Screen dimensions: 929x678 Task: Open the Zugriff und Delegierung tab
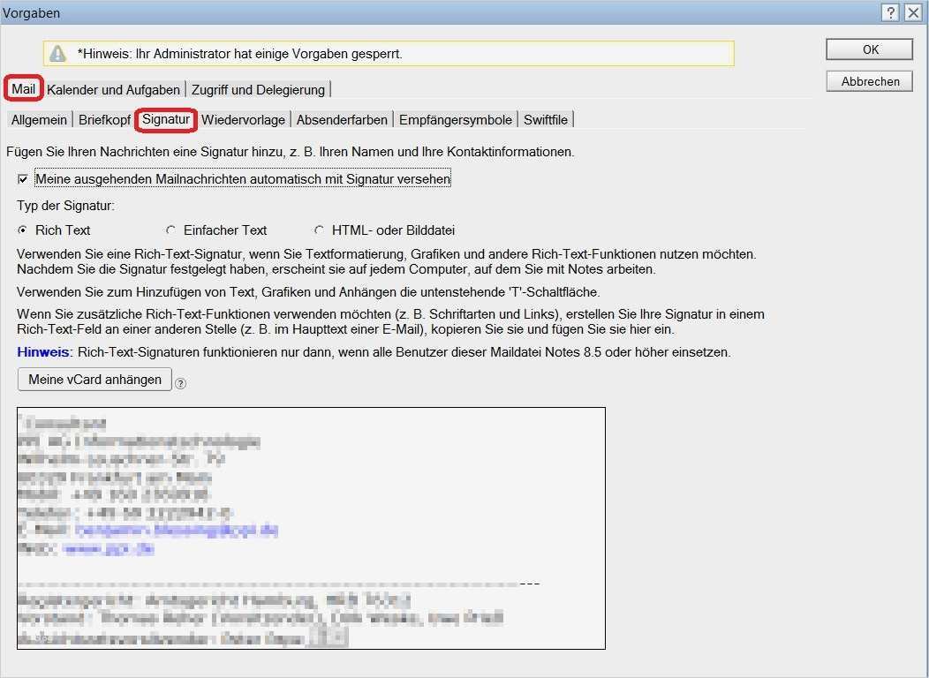[x=259, y=88]
